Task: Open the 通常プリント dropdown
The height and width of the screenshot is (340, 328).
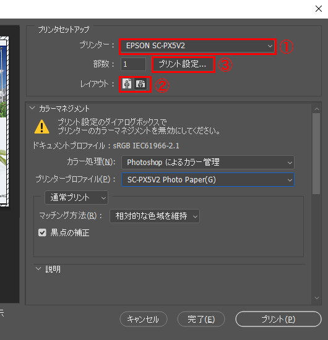Action: point(76,198)
